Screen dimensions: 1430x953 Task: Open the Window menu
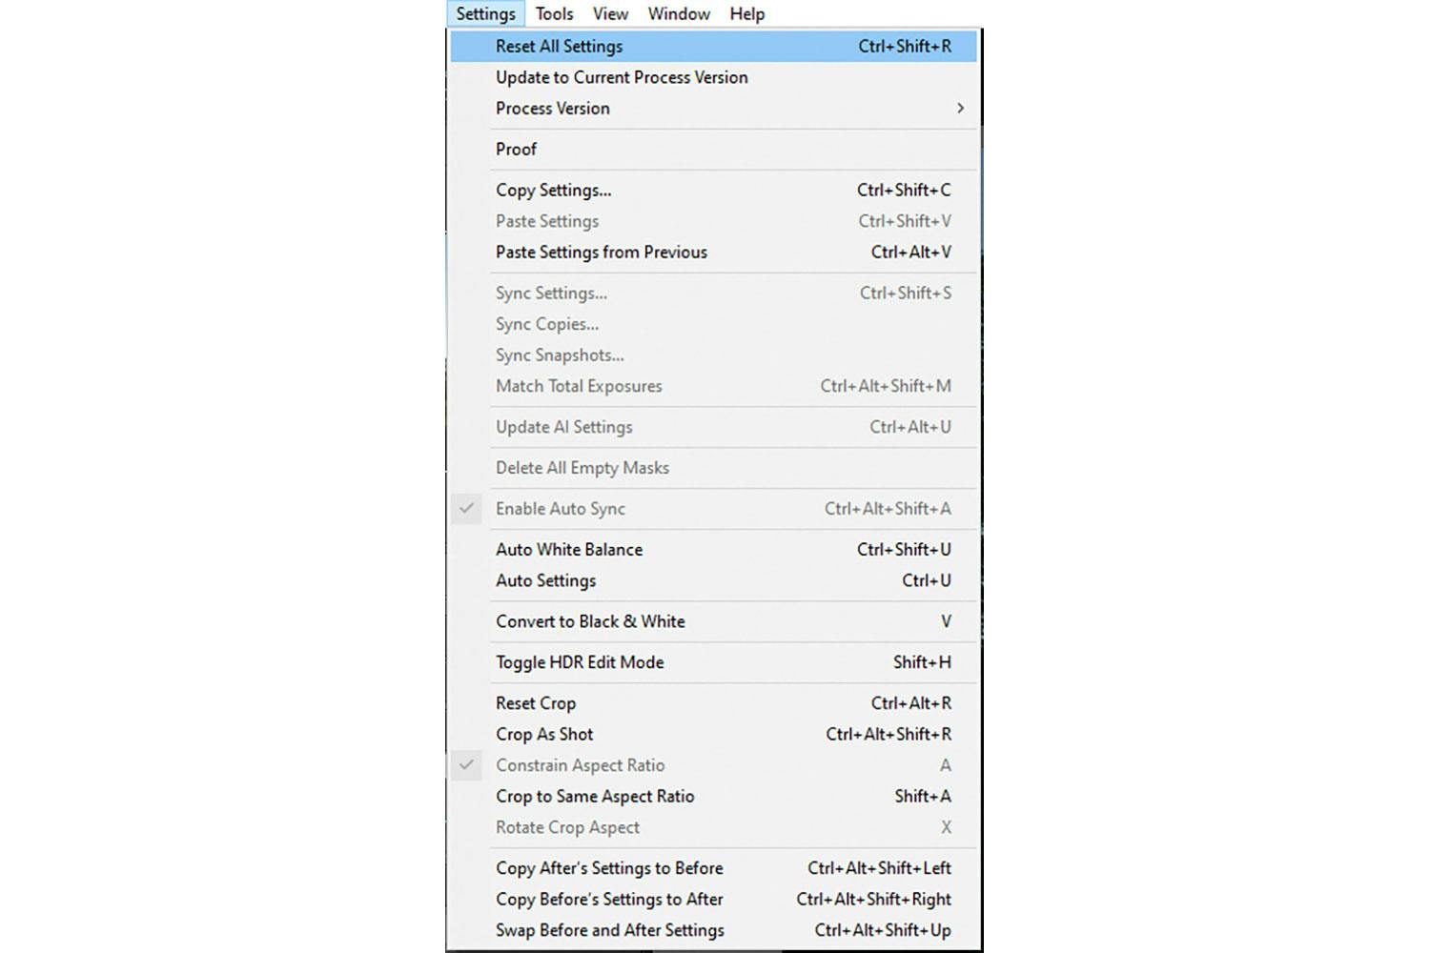679,13
